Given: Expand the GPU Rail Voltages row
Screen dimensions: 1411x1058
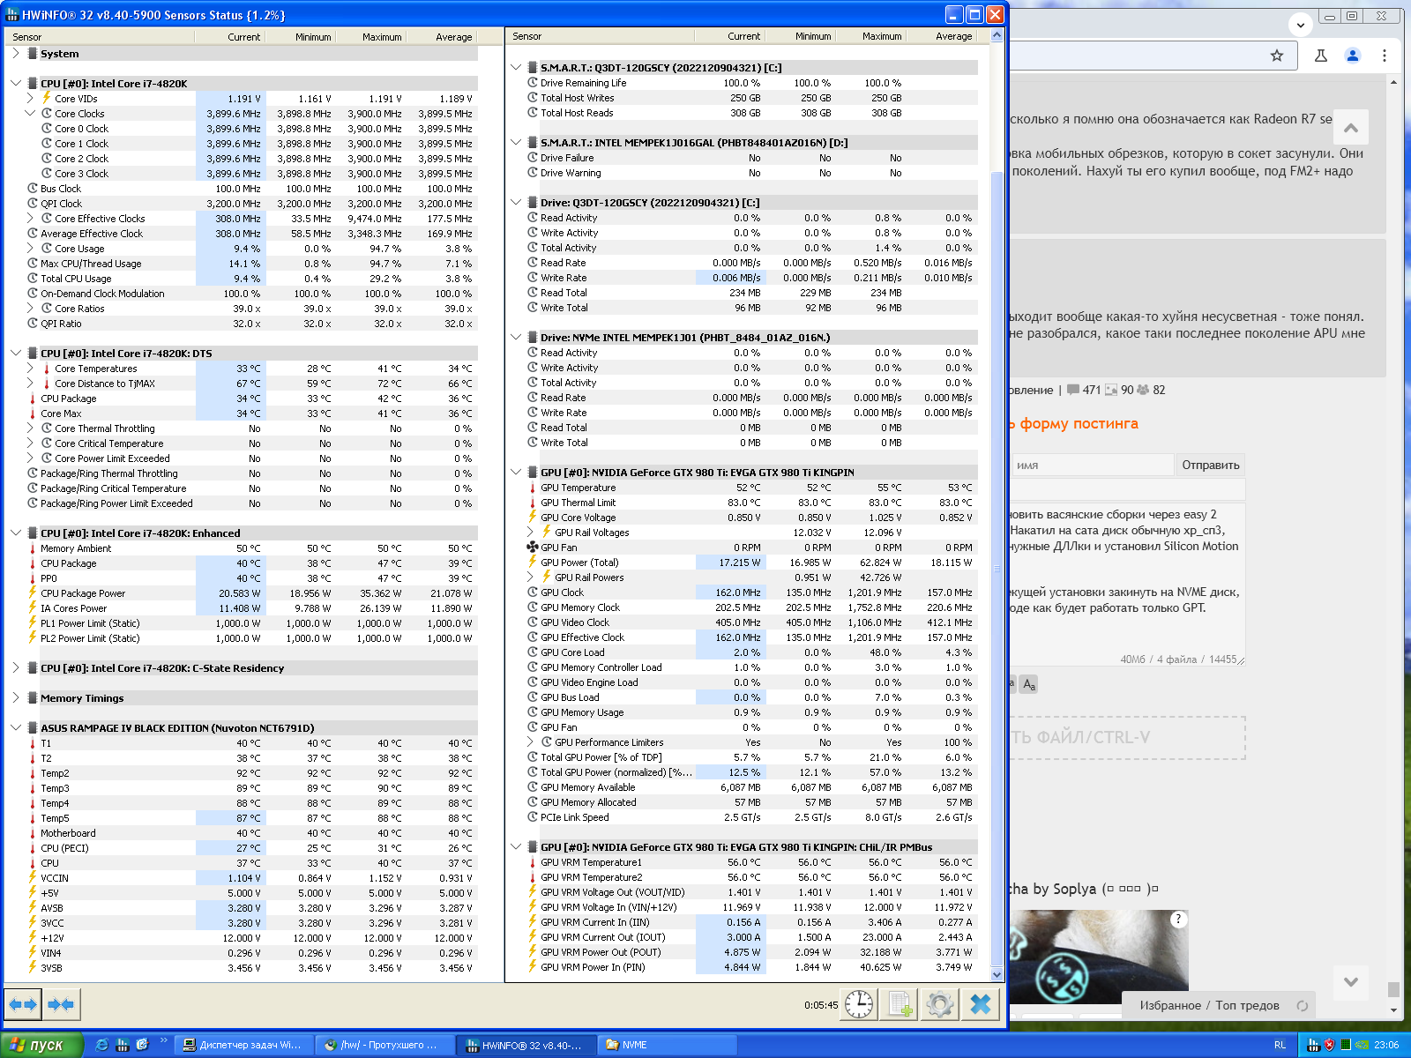Looking at the screenshot, I should point(530,533).
